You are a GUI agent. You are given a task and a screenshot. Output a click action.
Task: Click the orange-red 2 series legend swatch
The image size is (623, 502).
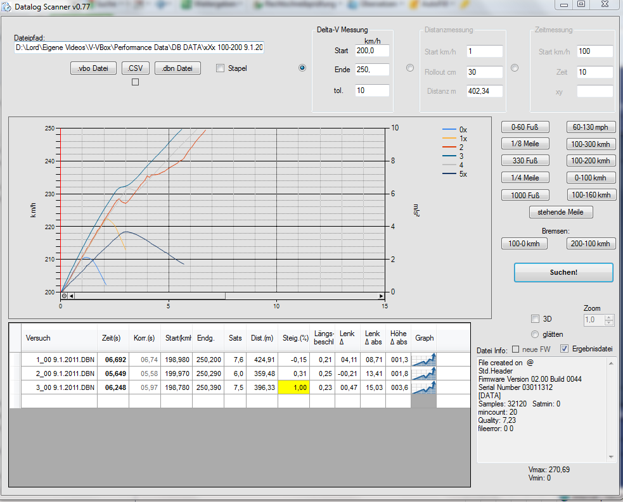click(x=449, y=147)
